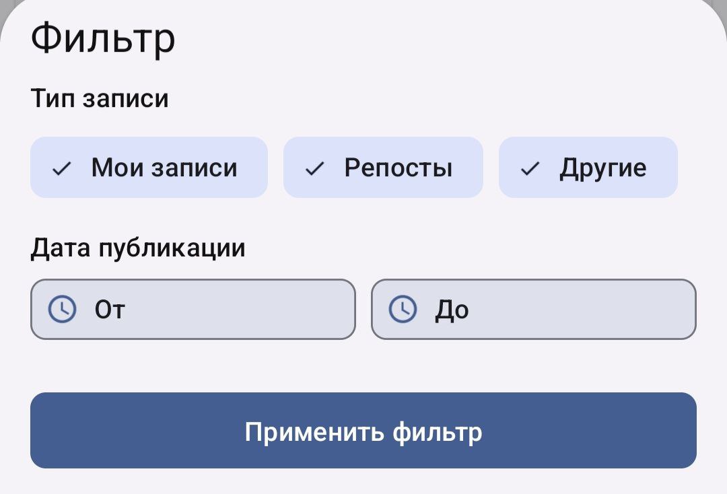Deselect the Репосты filter chip
The image size is (727, 494).
[383, 168]
